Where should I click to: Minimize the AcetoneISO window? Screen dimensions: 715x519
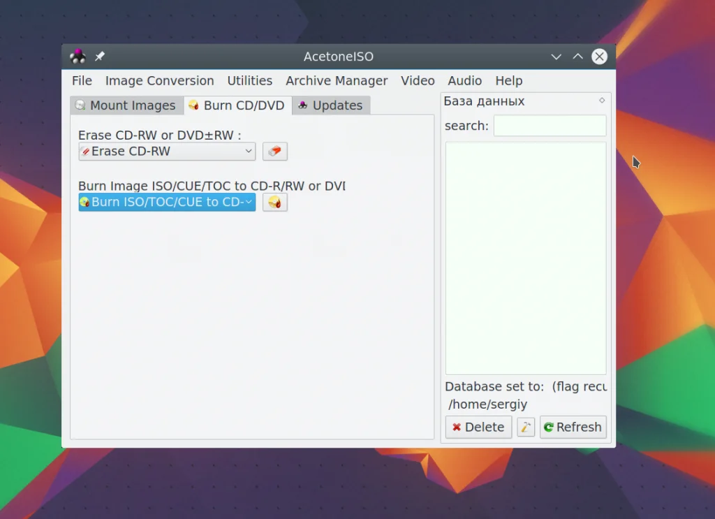coord(556,57)
